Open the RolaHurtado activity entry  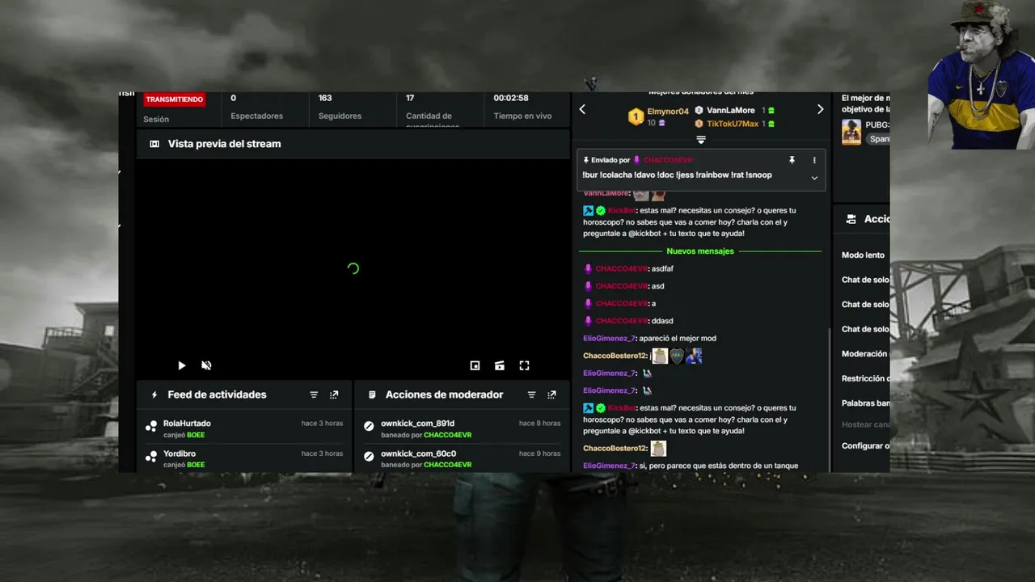click(244, 428)
